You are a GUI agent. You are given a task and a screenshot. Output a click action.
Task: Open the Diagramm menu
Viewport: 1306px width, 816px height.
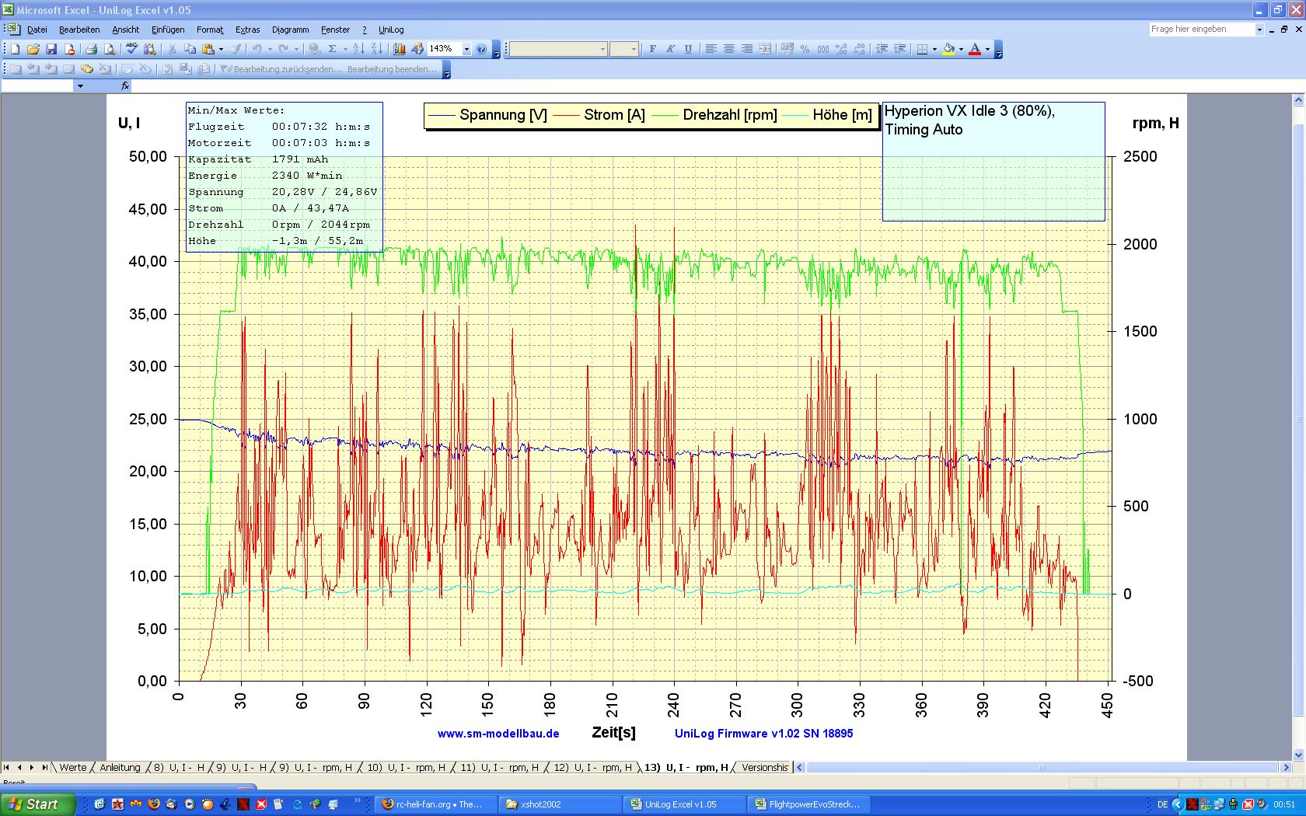click(x=290, y=30)
